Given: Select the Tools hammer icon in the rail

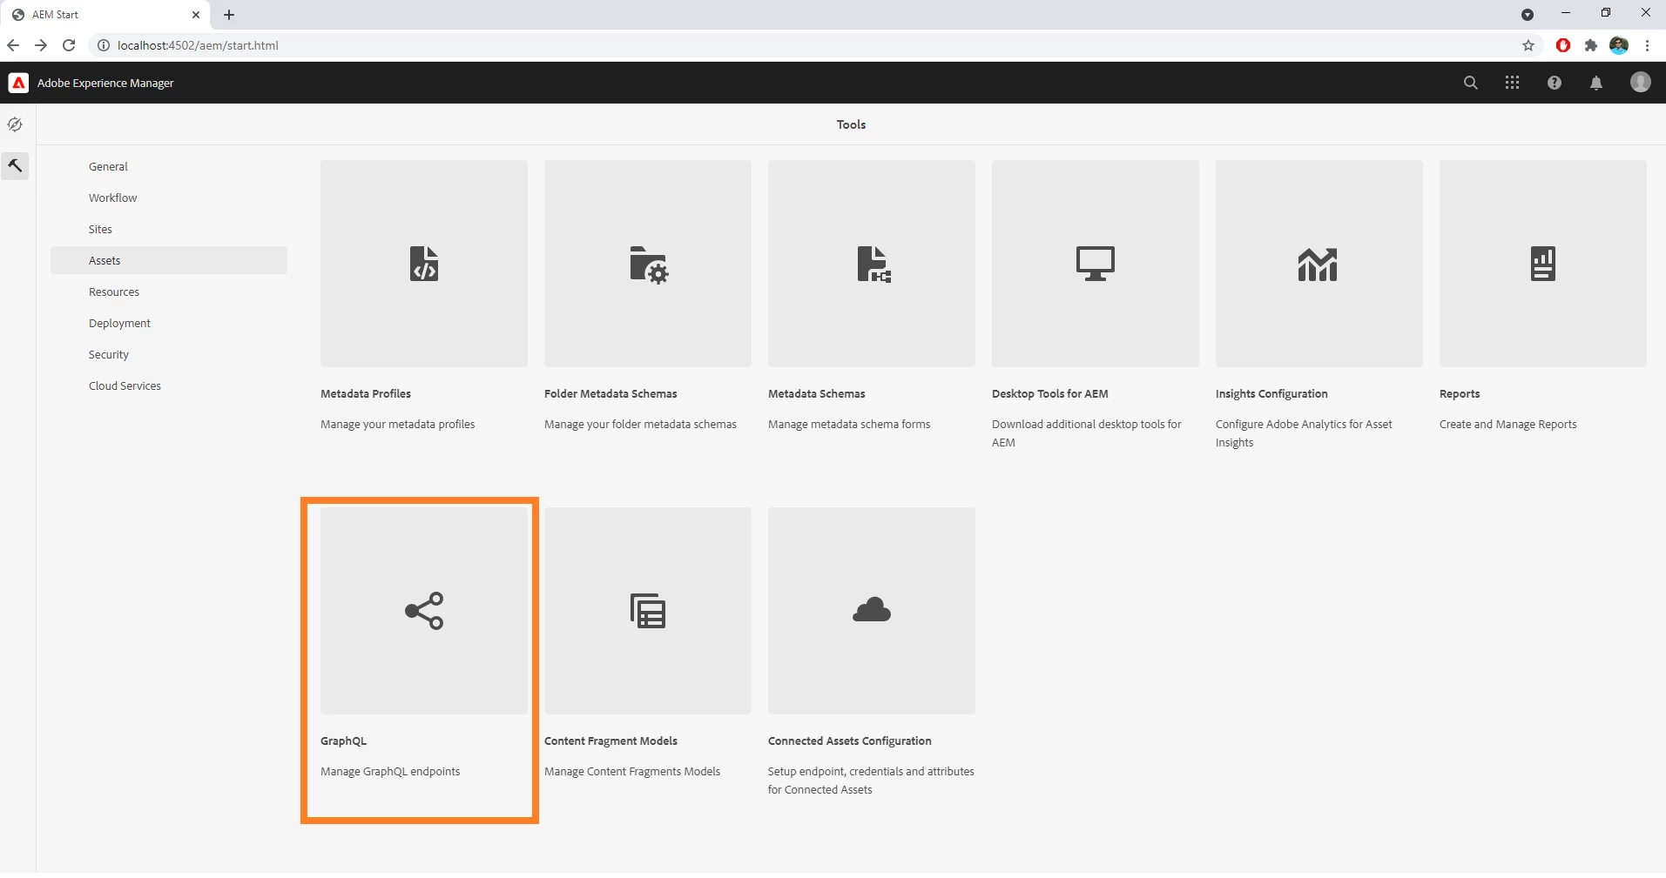Looking at the screenshot, I should point(15,165).
